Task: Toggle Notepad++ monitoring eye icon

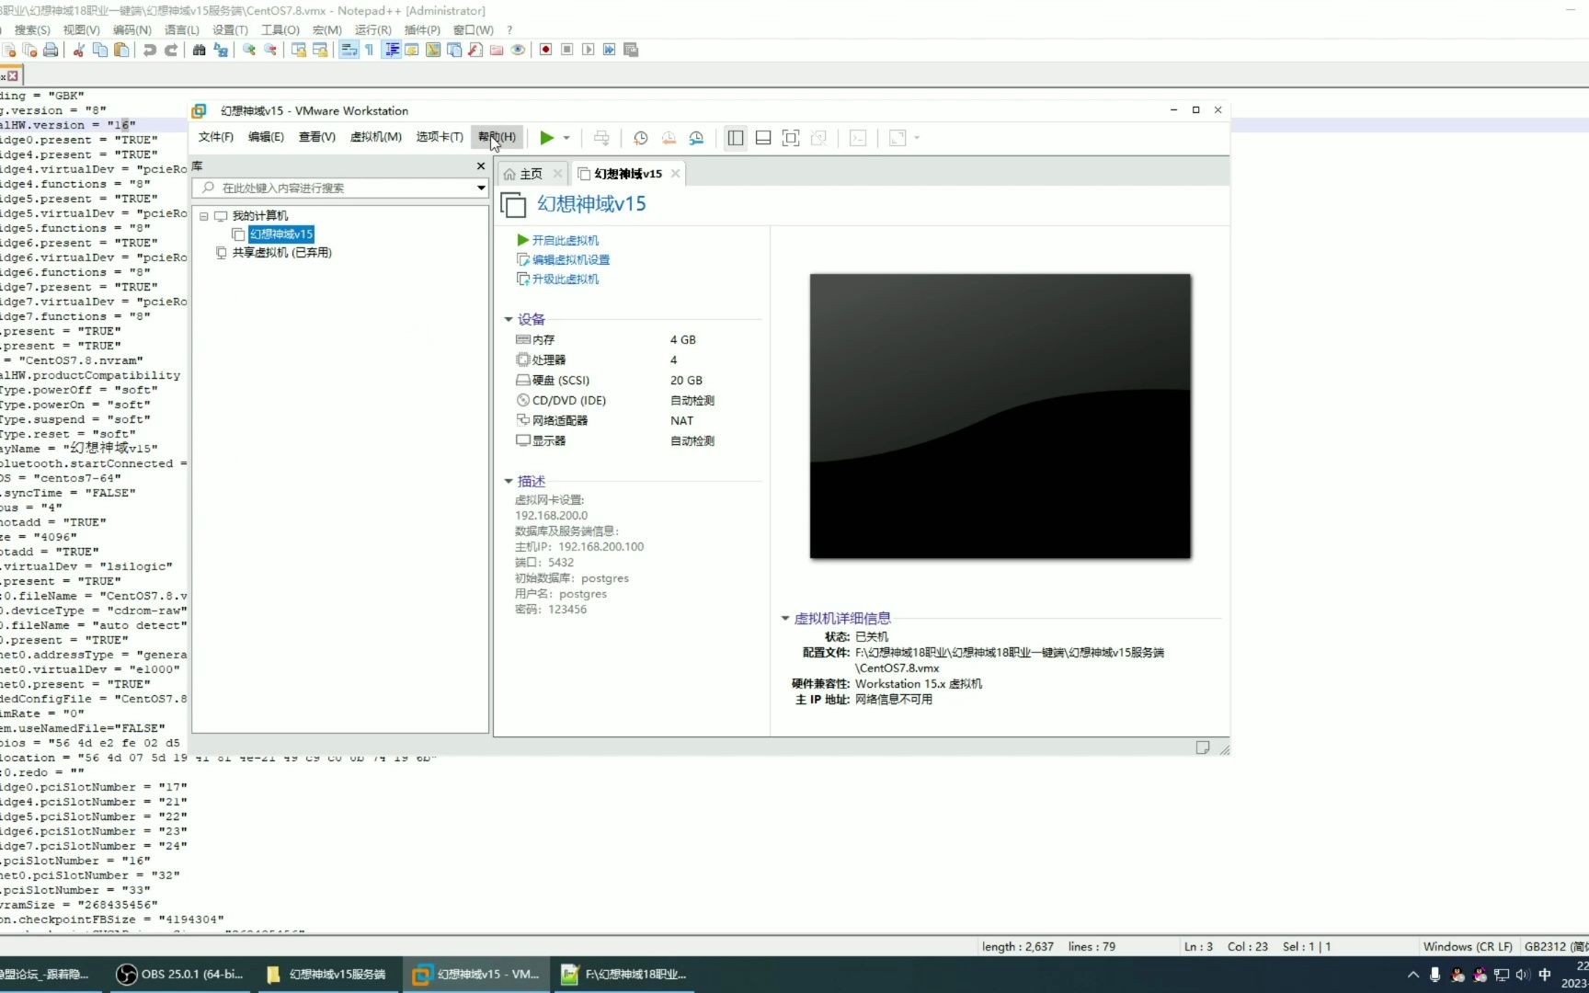Action: pyautogui.click(x=519, y=50)
